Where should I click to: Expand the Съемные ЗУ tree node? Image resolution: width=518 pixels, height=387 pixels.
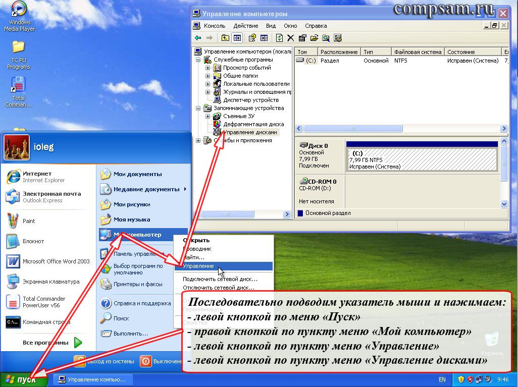(x=208, y=116)
